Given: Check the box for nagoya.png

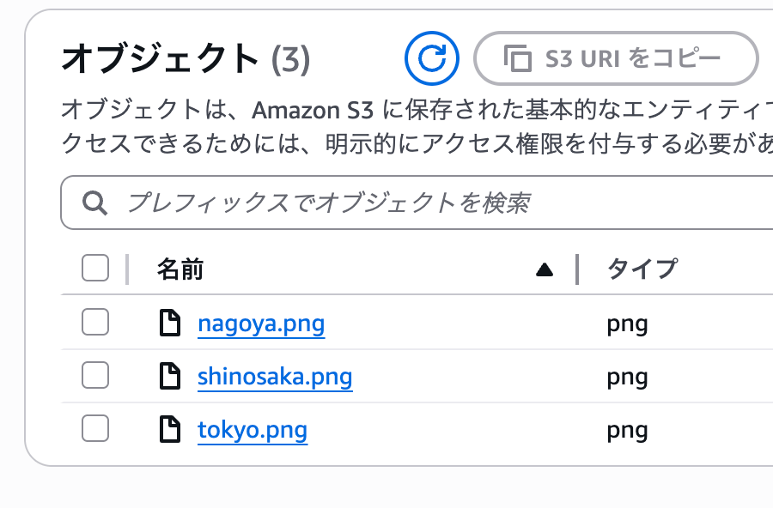Looking at the screenshot, I should click(95, 322).
